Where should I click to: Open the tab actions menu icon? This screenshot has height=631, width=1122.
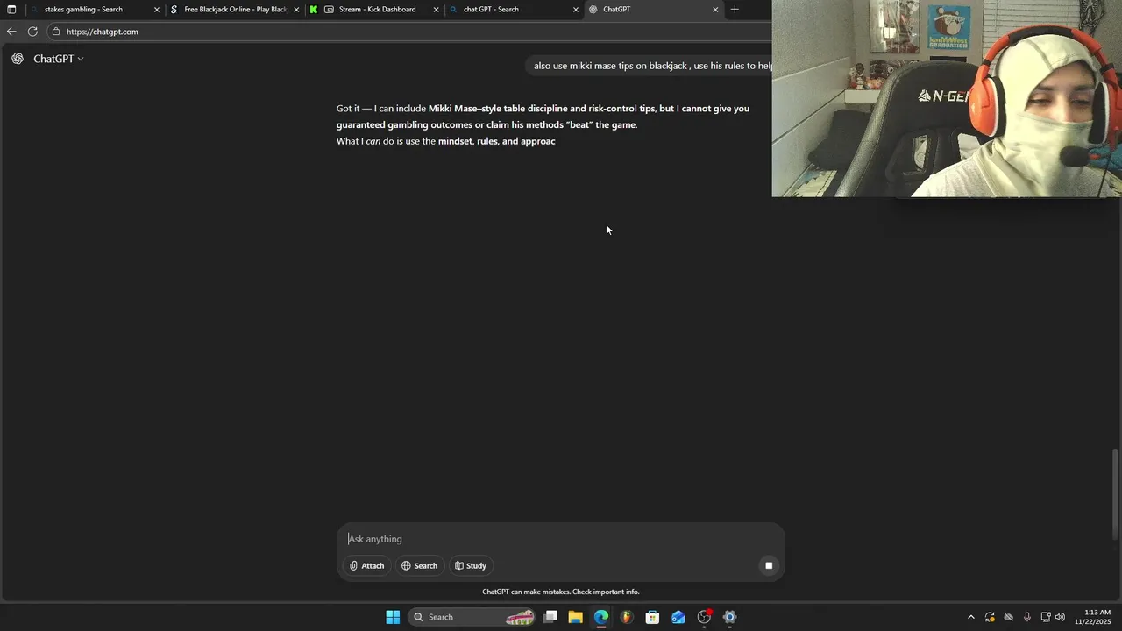pos(11,10)
